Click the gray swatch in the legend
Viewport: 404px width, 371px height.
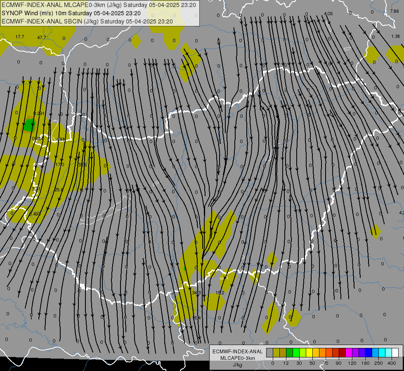click(x=270, y=352)
